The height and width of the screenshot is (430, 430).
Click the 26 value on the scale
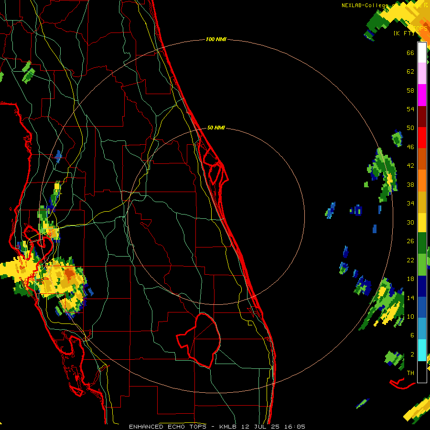click(410, 241)
